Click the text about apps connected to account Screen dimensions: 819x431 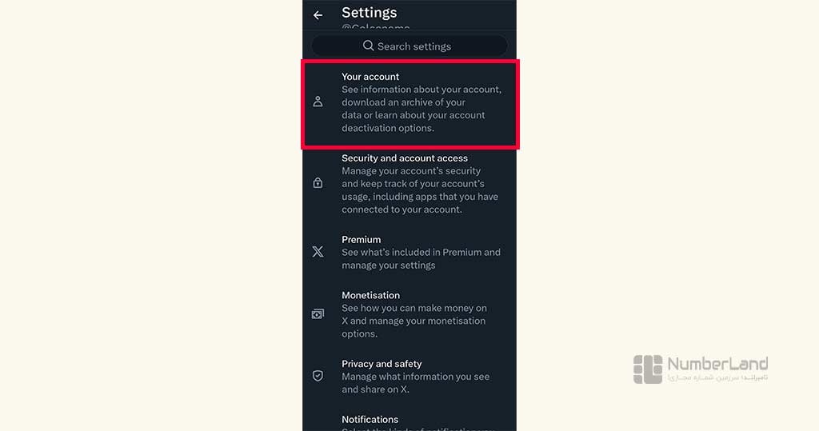click(x=420, y=190)
